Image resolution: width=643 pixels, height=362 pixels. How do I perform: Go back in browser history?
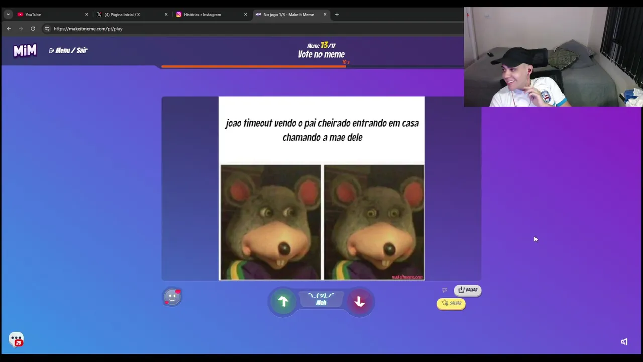(x=9, y=29)
